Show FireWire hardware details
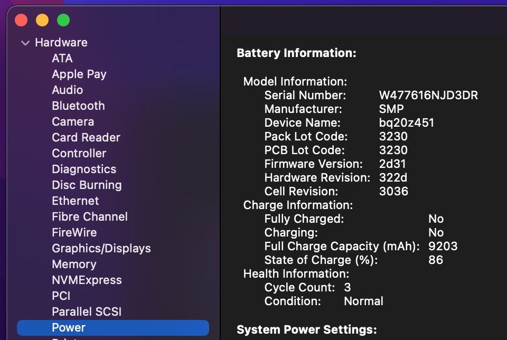 click(x=74, y=233)
